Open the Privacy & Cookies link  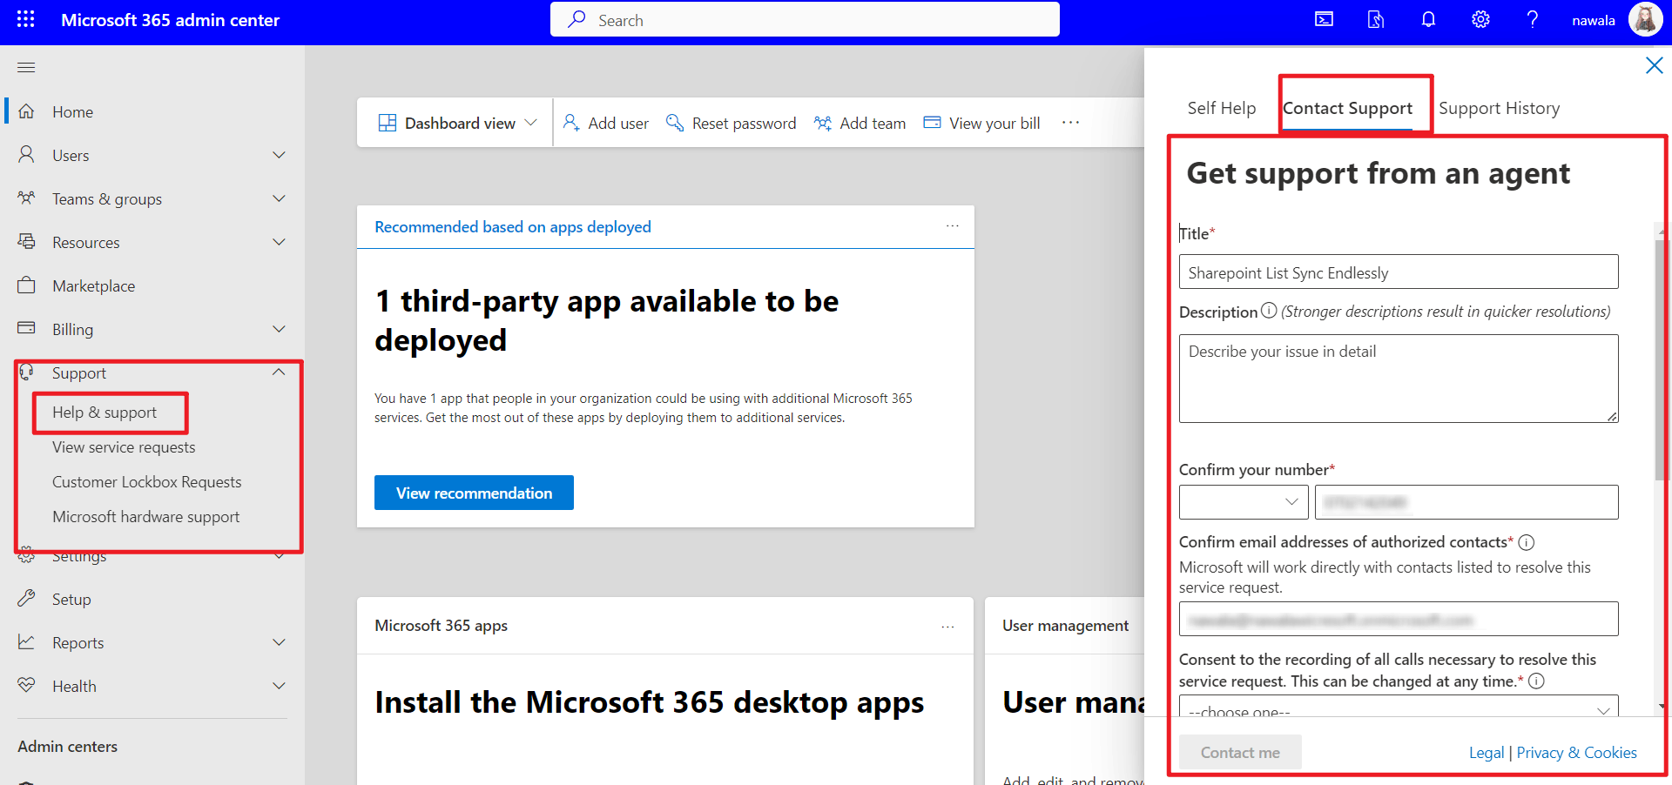click(x=1576, y=752)
